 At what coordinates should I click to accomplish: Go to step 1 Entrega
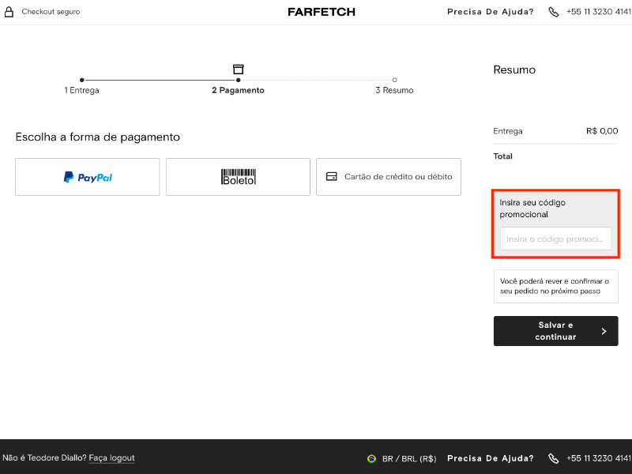pos(82,90)
